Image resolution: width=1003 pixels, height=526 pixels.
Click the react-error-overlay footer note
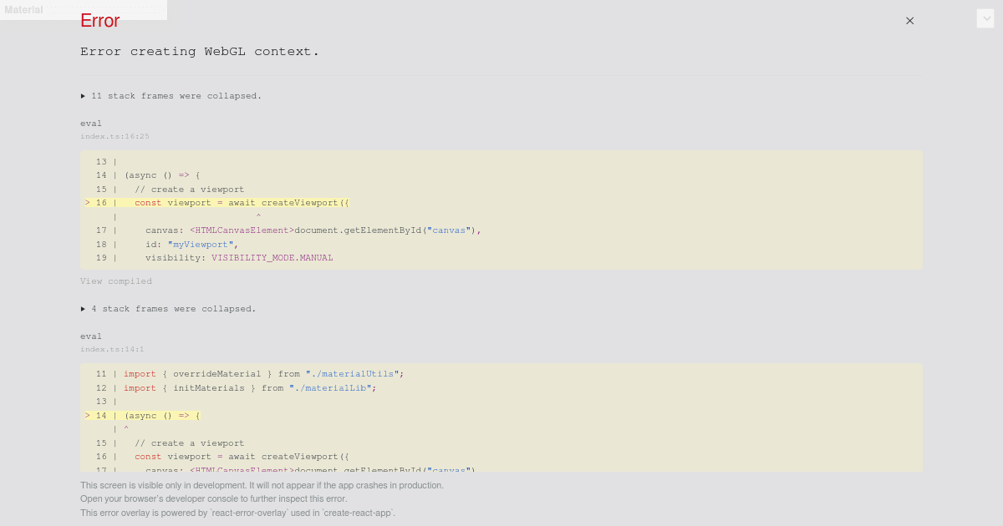[237, 513]
